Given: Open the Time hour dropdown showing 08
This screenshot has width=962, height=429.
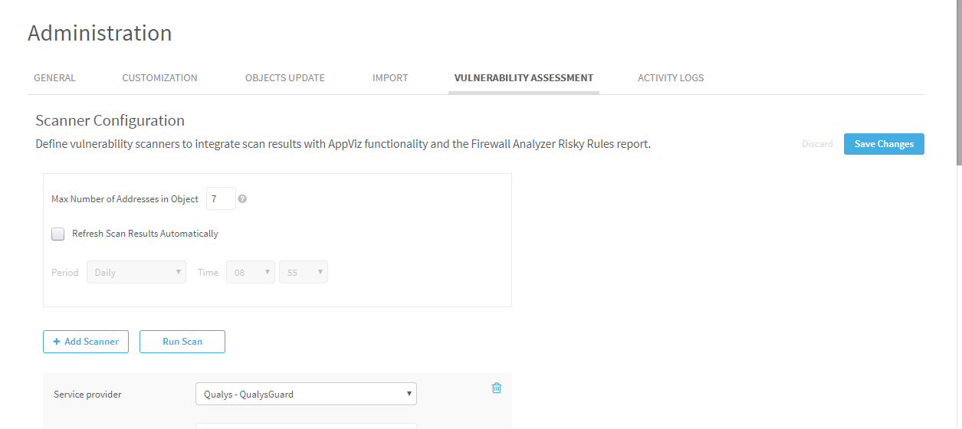Looking at the screenshot, I should click(250, 273).
